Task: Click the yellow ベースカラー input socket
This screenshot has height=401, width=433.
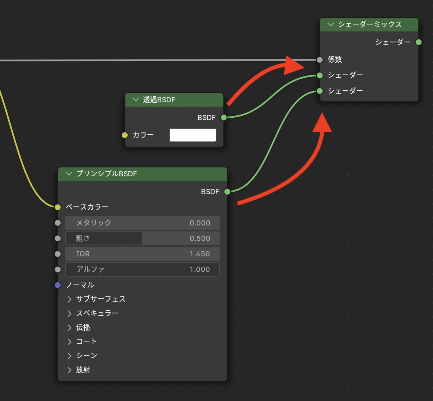Action: [58, 207]
